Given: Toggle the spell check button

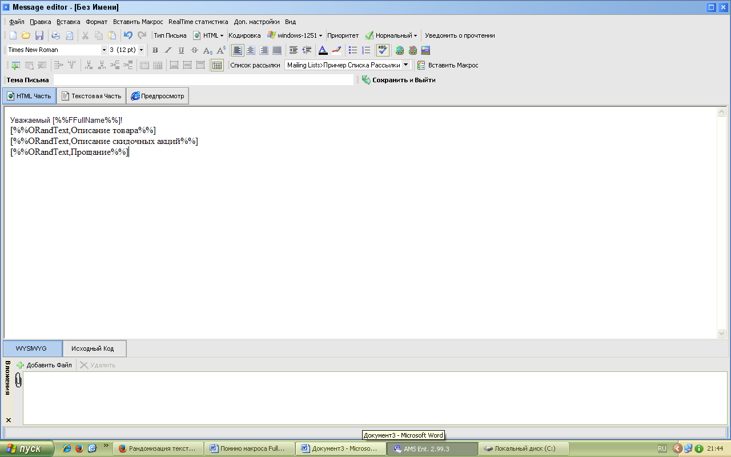Looking at the screenshot, I should click(383, 50).
